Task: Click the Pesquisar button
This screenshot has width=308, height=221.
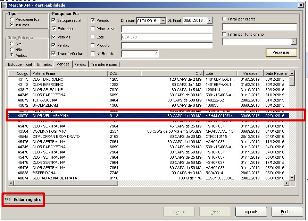Action: click(x=281, y=53)
